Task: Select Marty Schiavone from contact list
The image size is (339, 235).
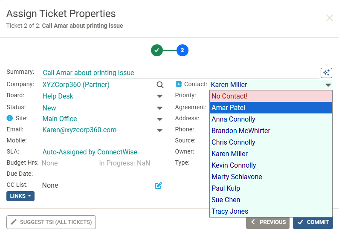Action: 271,177
